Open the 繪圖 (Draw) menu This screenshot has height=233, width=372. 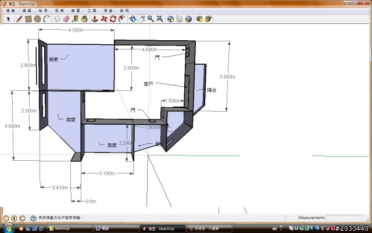(76, 10)
